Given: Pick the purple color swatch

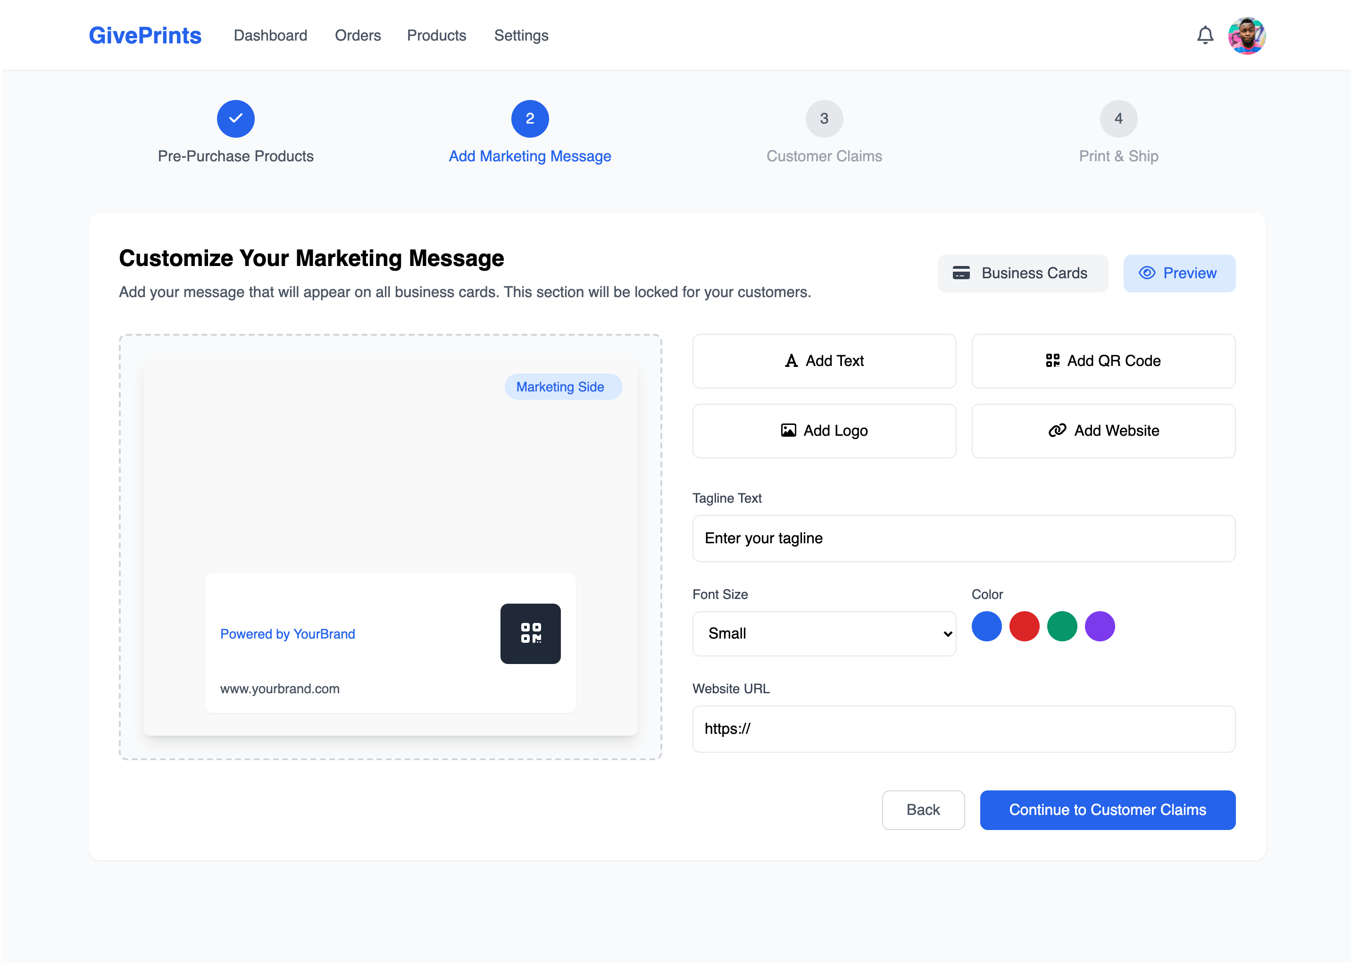Looking at the screenshot, I should click(1100, 626).
